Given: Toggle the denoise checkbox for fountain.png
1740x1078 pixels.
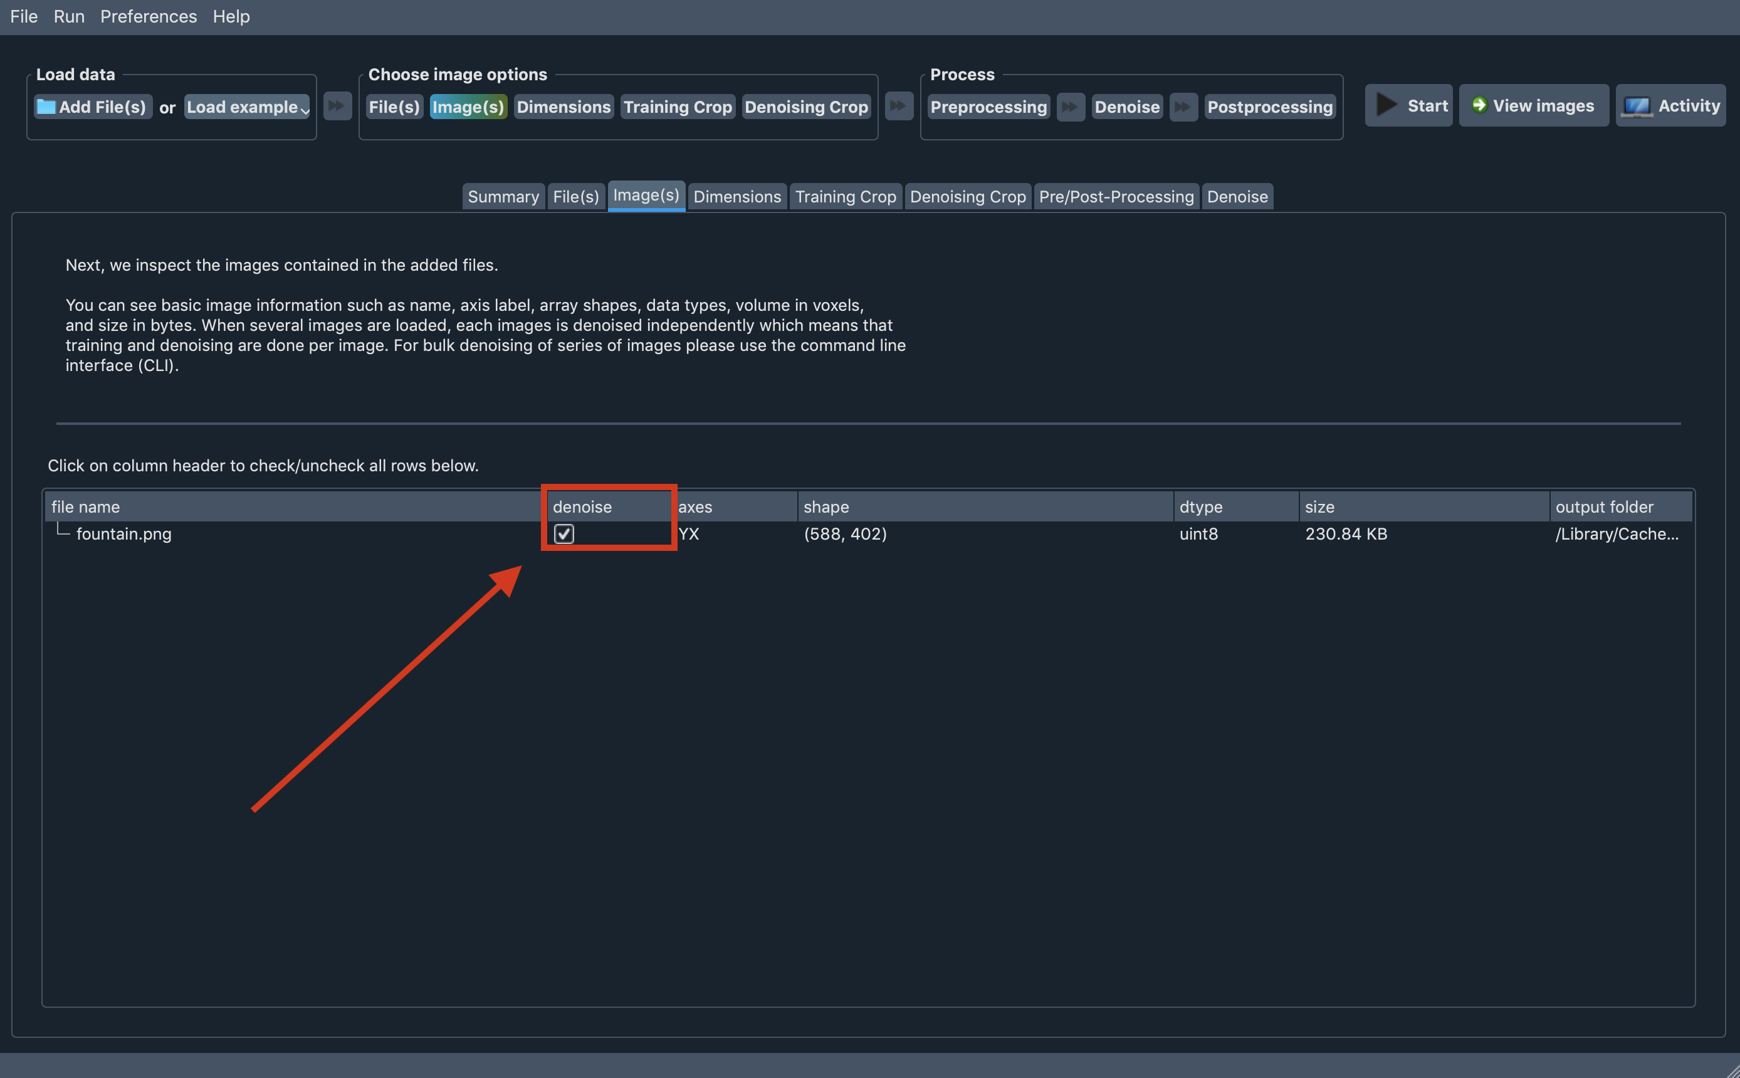Looking at the screenshot, I should tap(564, 533).
